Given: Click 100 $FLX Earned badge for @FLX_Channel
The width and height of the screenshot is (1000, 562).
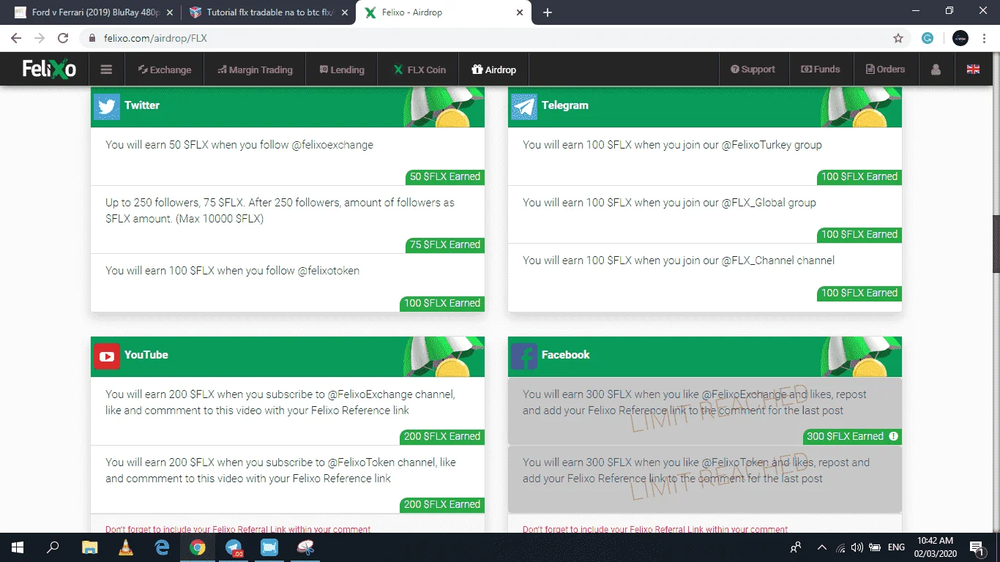Looking at the screenshot, I should click(x=859, y=293).
